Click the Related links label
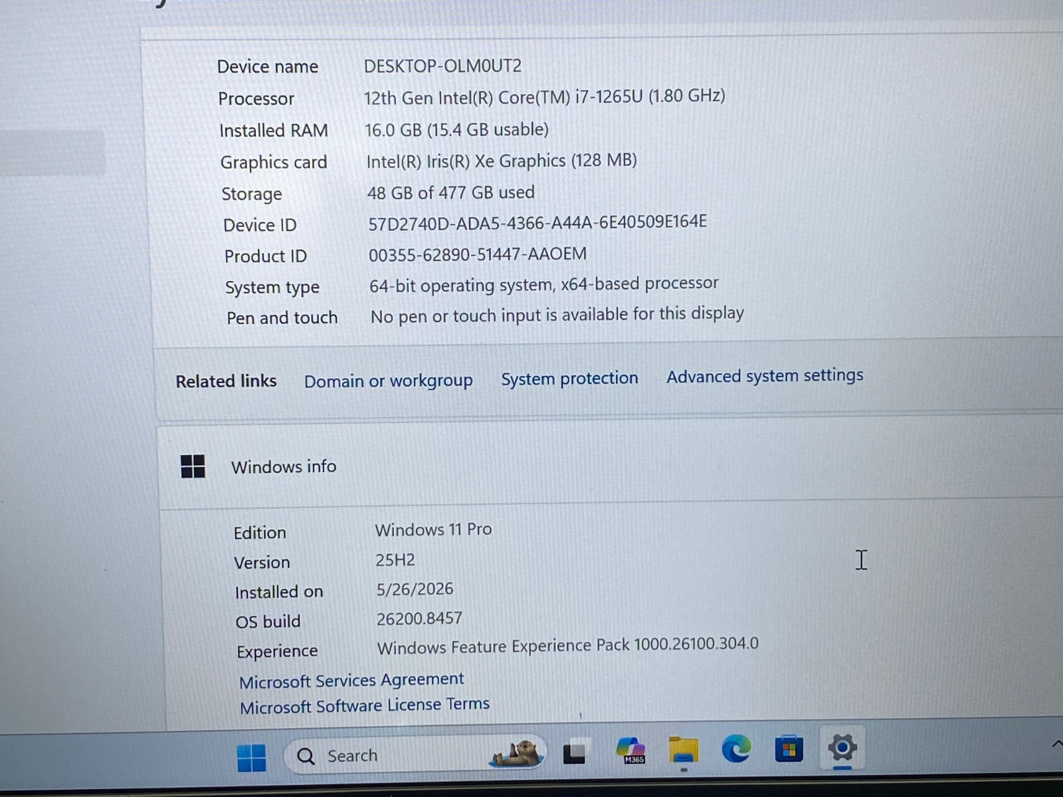The height and width of the screenshot is (797, 1063). tap(226, 381)
